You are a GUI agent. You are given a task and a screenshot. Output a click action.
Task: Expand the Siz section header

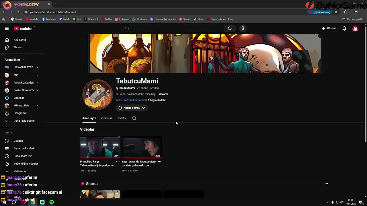[9, 133]
